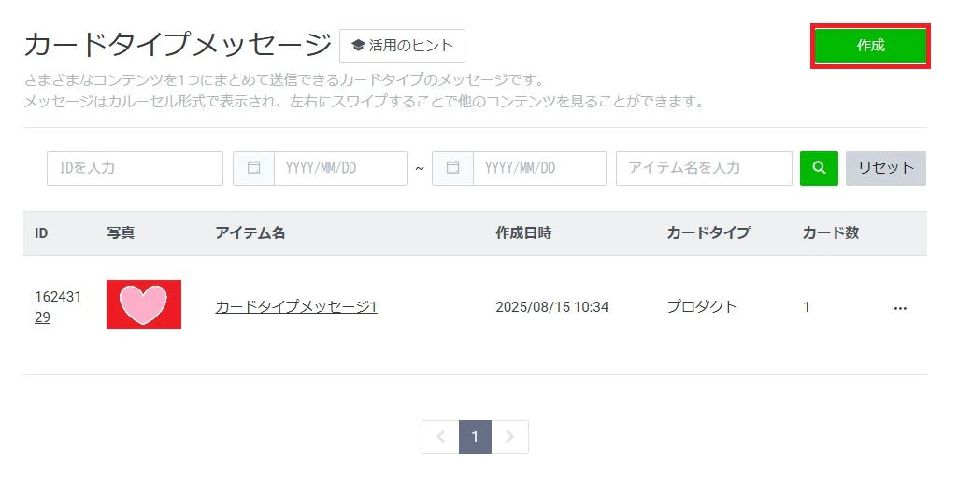Click the 2025/08/15 10:34 date cell
958x479 pixels.
coord(551,307)
